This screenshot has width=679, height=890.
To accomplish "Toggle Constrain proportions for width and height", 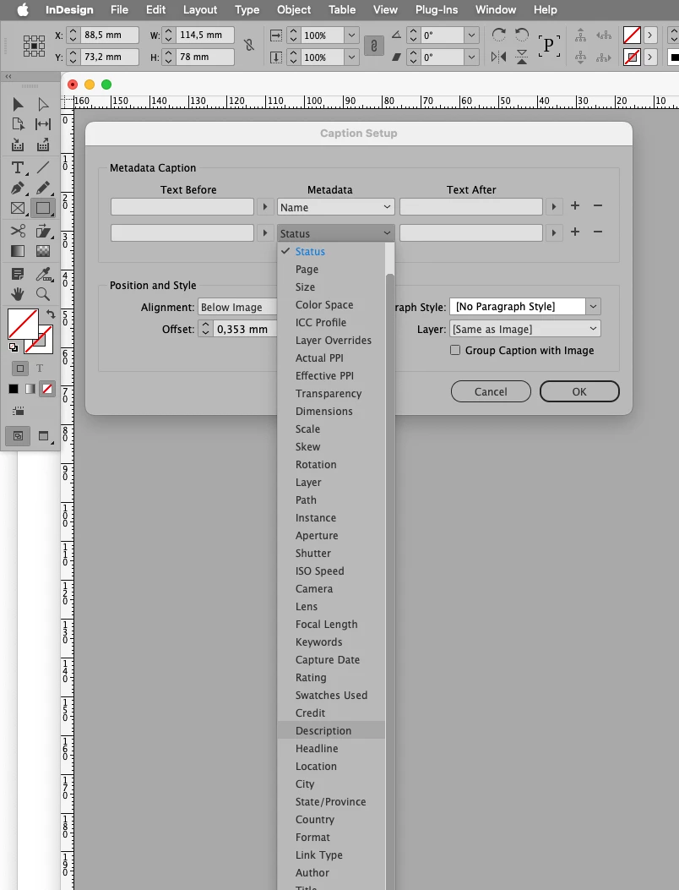I will [x=249, y=46].
